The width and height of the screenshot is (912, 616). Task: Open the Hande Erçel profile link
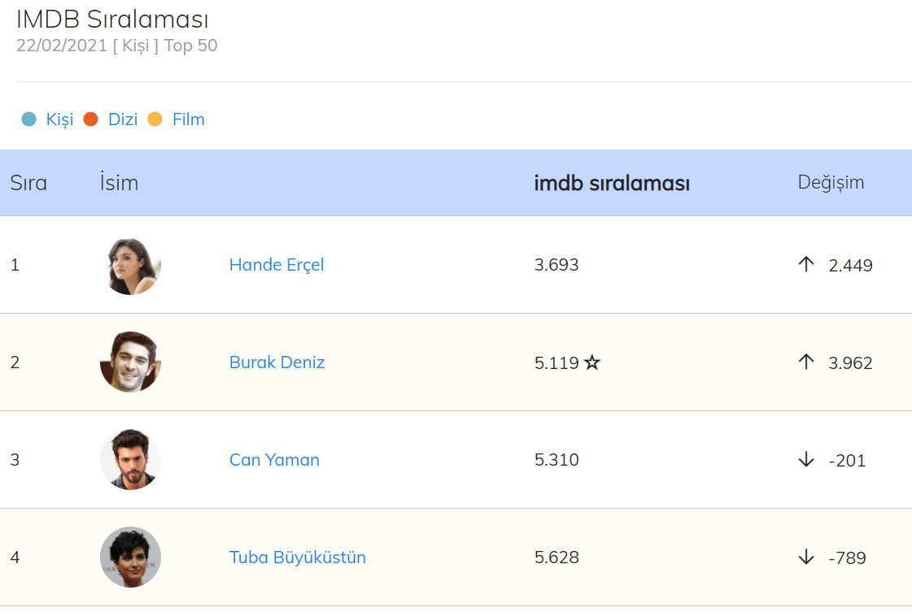[x=277, y=265]
